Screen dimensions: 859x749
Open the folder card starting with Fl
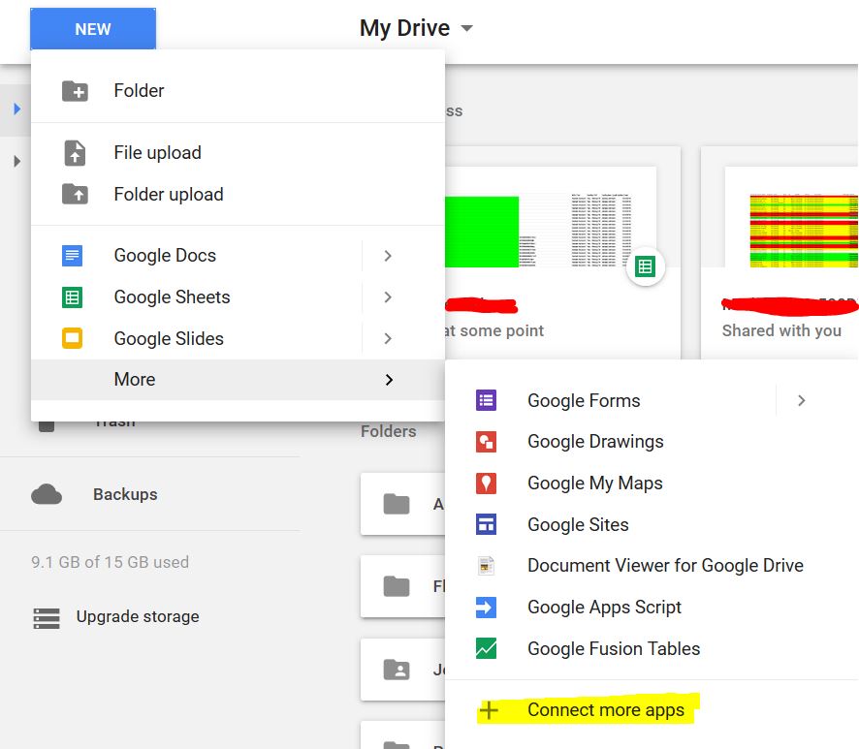[x=403, y=586]
